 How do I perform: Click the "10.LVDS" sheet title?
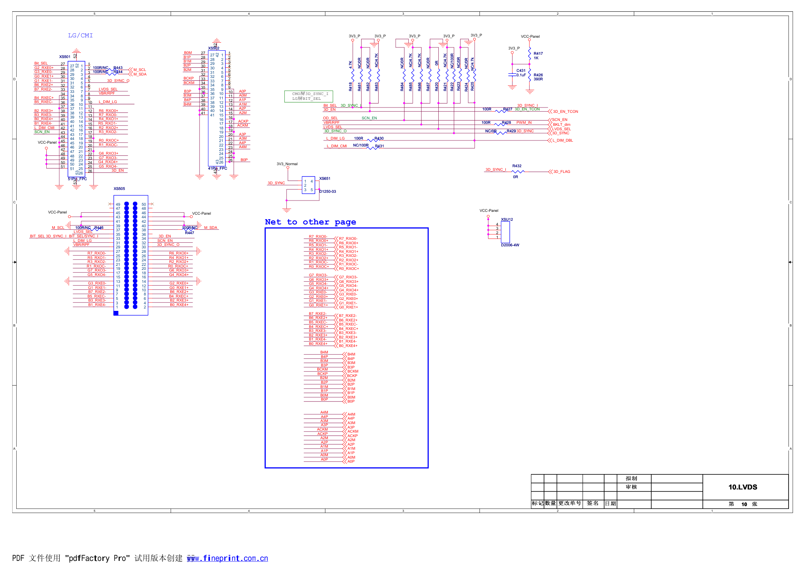tap(743, 487)
